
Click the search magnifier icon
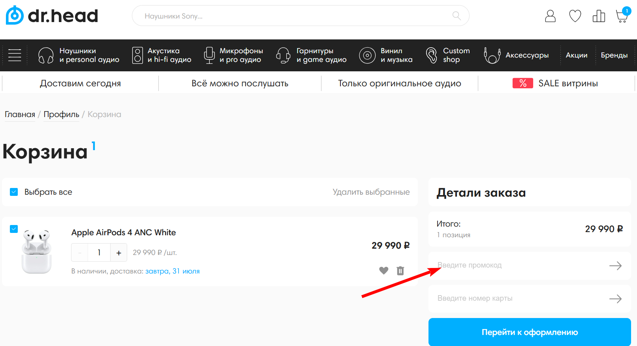click(x=457, y=16)
